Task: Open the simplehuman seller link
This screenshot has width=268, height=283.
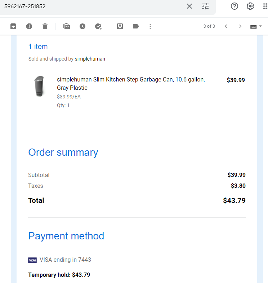Action: tap(90, 59)
